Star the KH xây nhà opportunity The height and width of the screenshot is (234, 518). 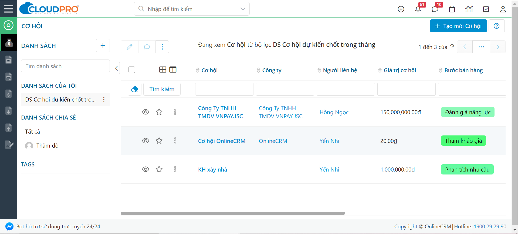[x=159, y=169]
